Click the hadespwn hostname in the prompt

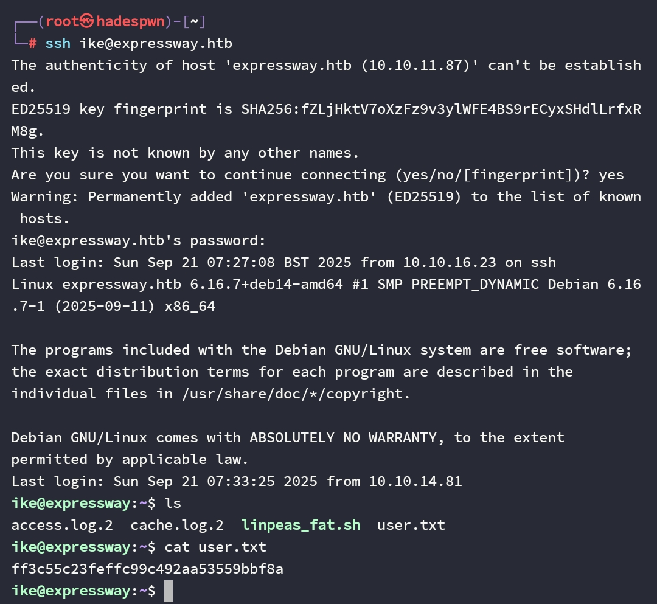(130, 22)
